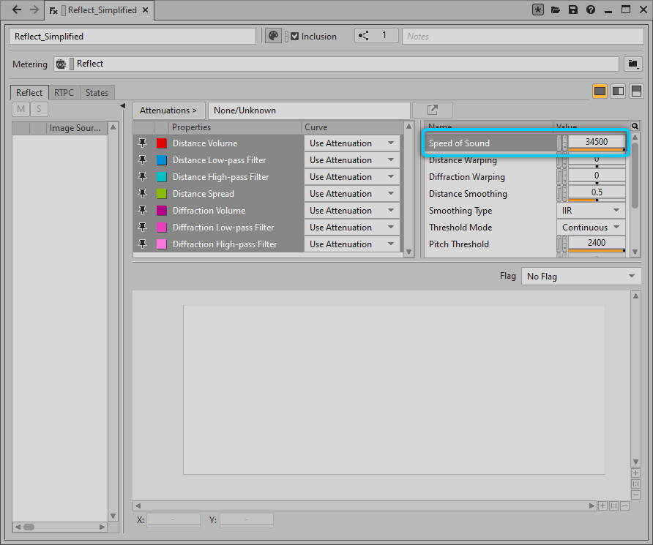
Task: Switch to the split side-by-side layout icon
Action: 618,91
